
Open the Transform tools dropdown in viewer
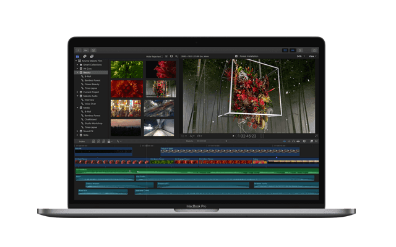point(184,136)
